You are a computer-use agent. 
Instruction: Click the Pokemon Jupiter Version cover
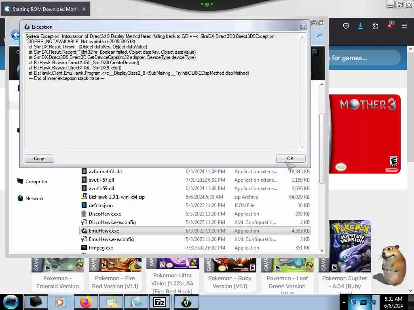coord(350,246)
